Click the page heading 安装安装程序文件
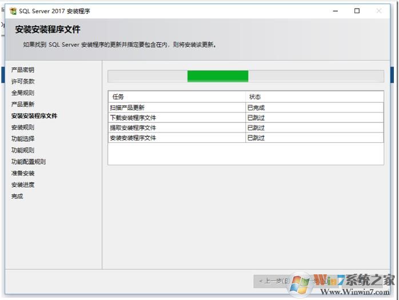 pos(47,30)
